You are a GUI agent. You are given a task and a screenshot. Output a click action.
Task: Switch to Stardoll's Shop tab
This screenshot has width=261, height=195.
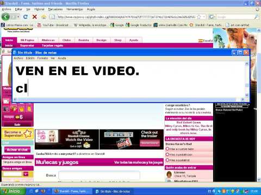118,40
